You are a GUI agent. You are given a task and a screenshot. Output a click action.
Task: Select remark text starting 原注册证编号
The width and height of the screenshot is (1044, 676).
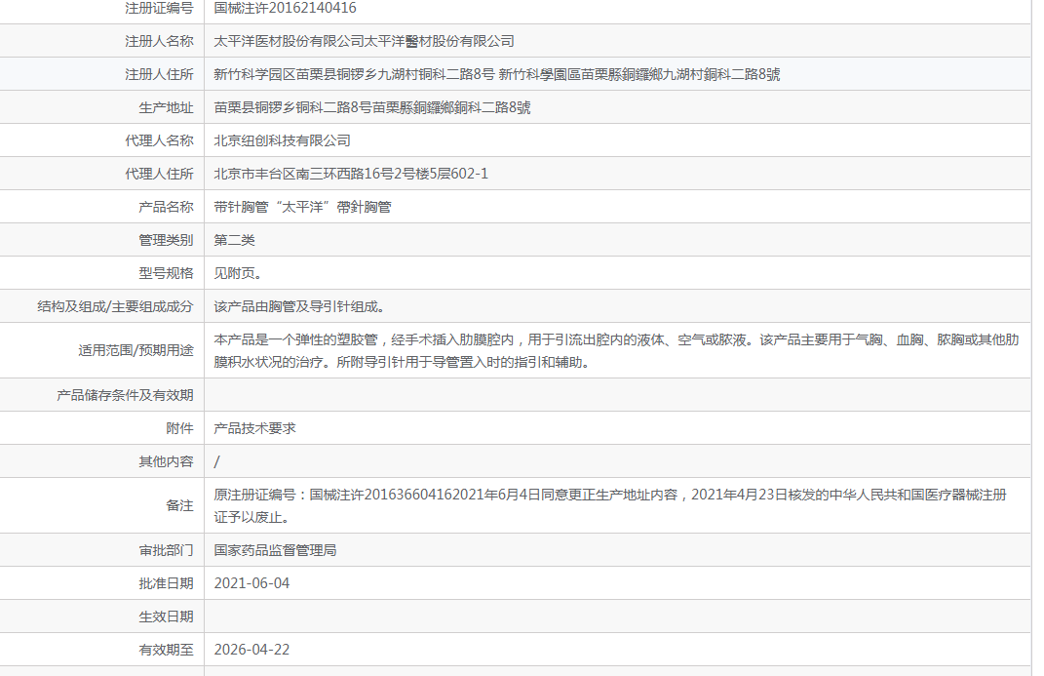[x=610, y=505]
